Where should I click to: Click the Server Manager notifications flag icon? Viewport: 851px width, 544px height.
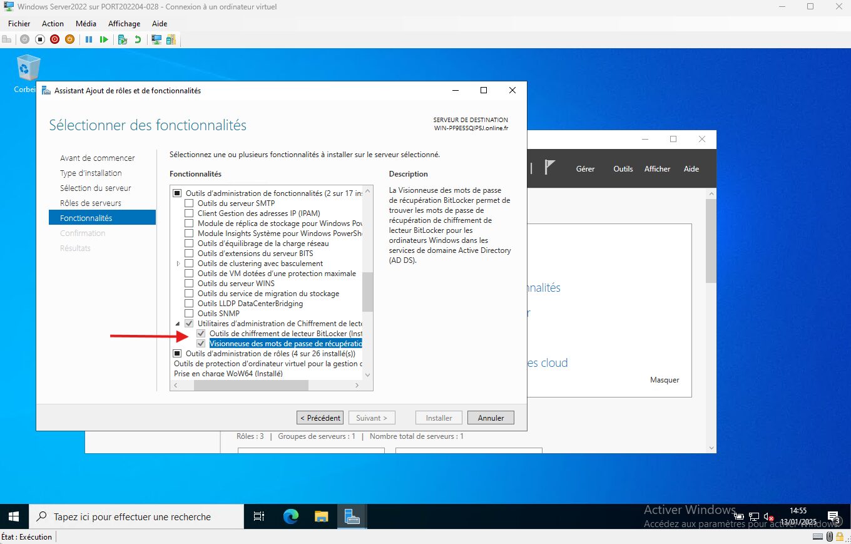click(x=549, y=168)
